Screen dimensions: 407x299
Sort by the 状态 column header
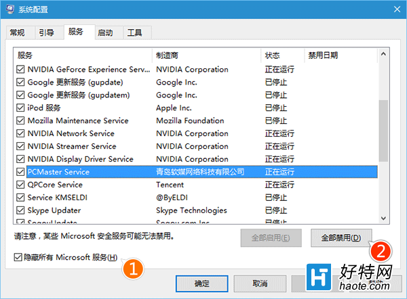click(x=283, y=55)
